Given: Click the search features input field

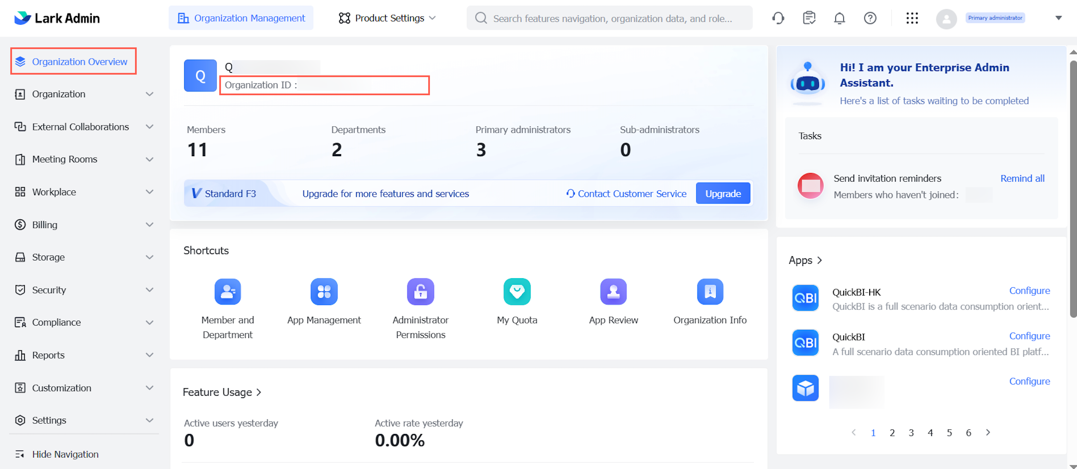Looking at the screenshot, I should pyautogui.click(x=612, y=18).
